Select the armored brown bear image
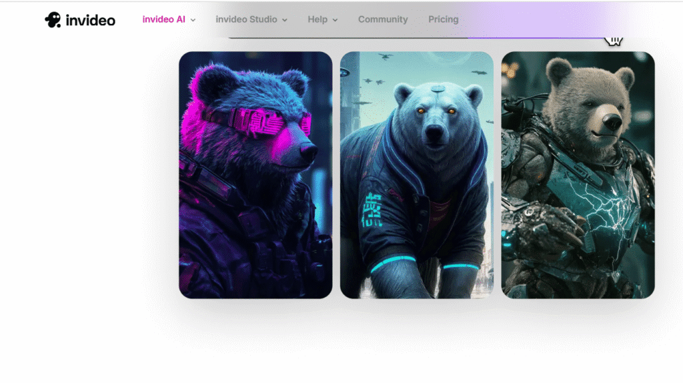 point(578,175)
